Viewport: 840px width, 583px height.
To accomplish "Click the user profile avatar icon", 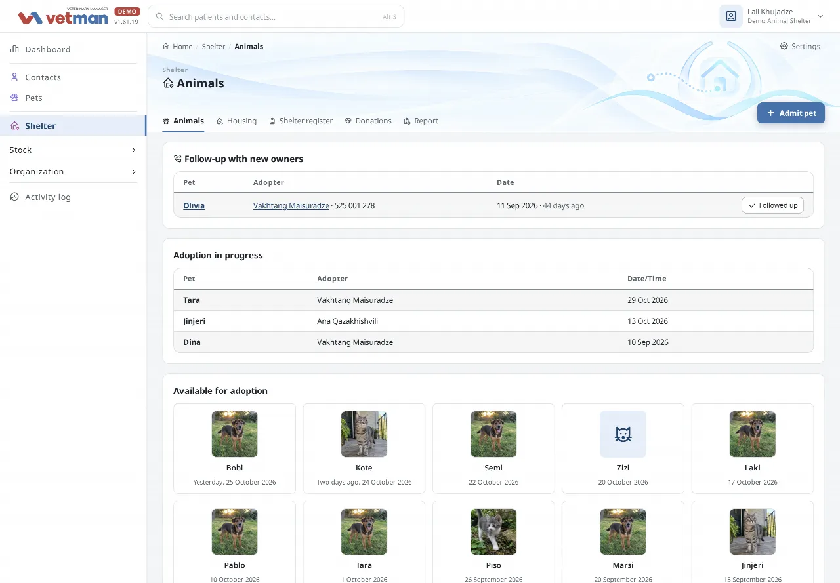I will click(x=730, y=16).
